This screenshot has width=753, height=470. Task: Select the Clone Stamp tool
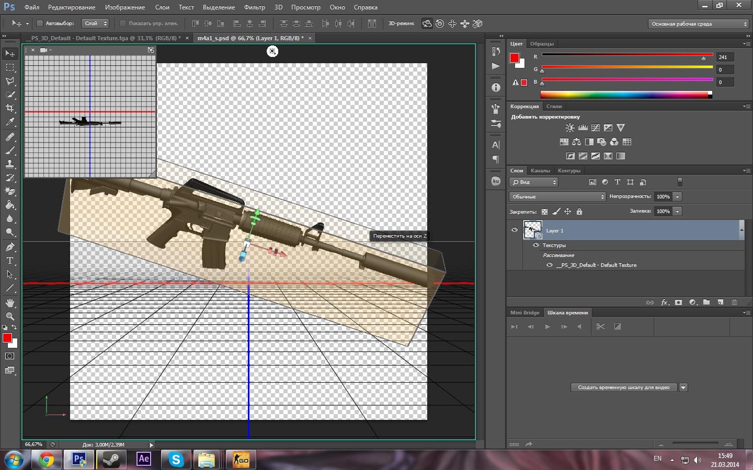(10, 164)
